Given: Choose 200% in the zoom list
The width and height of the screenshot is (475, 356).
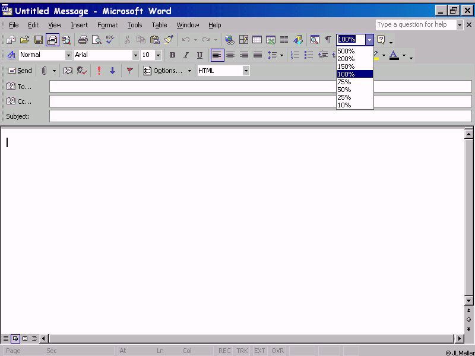Looking at the screenshot, I should [x=354, y=59].
